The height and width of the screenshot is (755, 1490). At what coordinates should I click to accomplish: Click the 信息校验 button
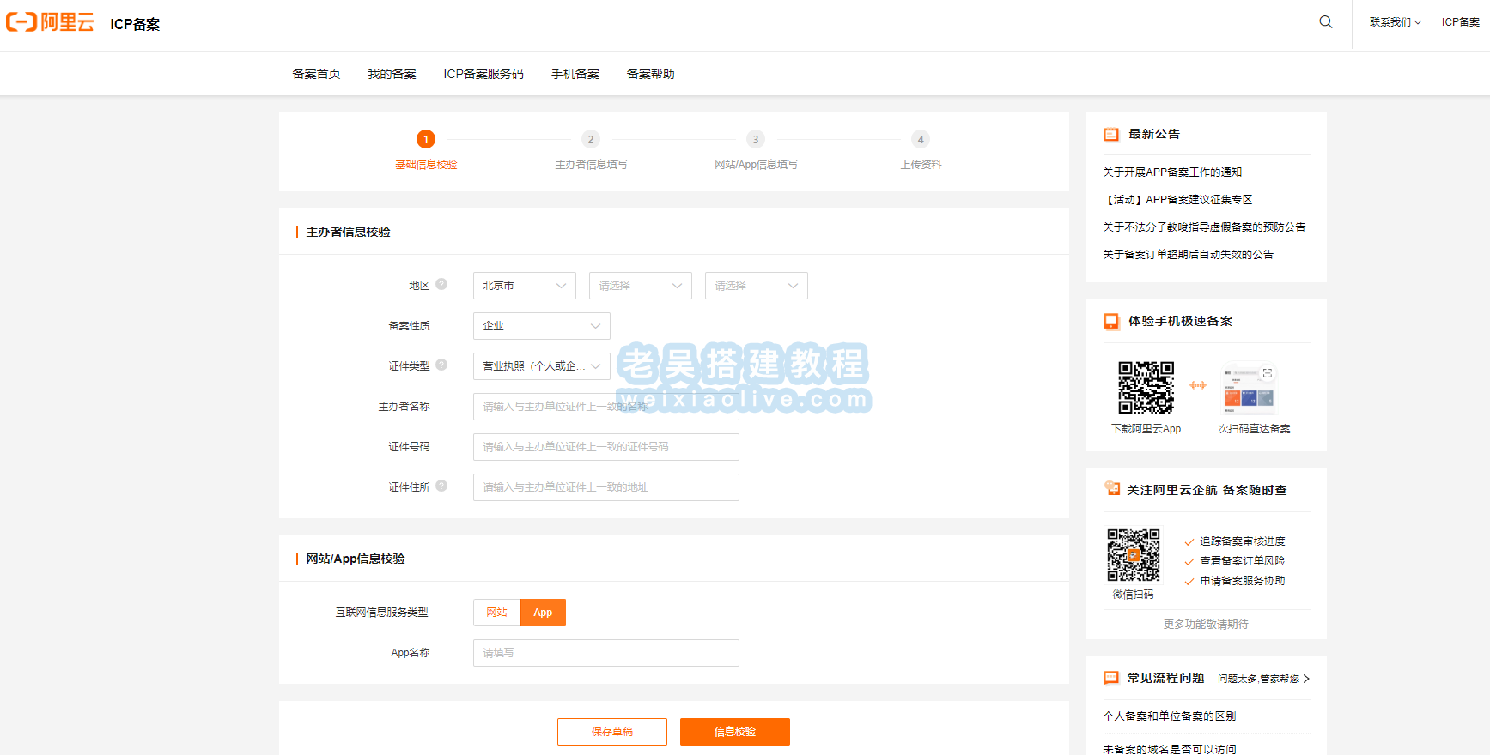(735, 732)
